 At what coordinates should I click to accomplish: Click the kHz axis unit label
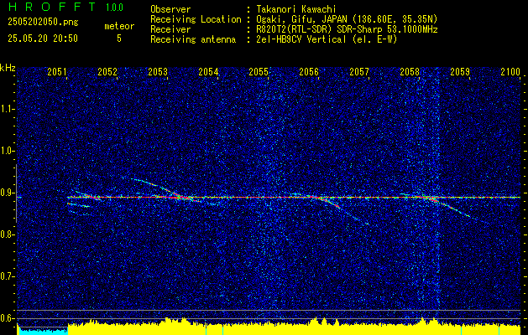click(x=8, y=68)
